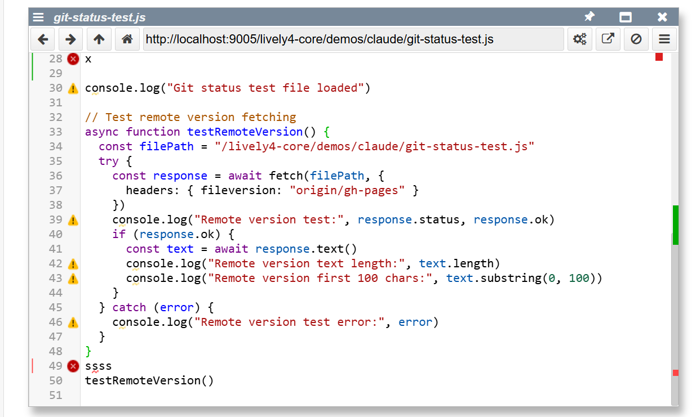Click the error marker on line 49
The height and width of the screenshot is (417, 696).
(x=73, y=366)
